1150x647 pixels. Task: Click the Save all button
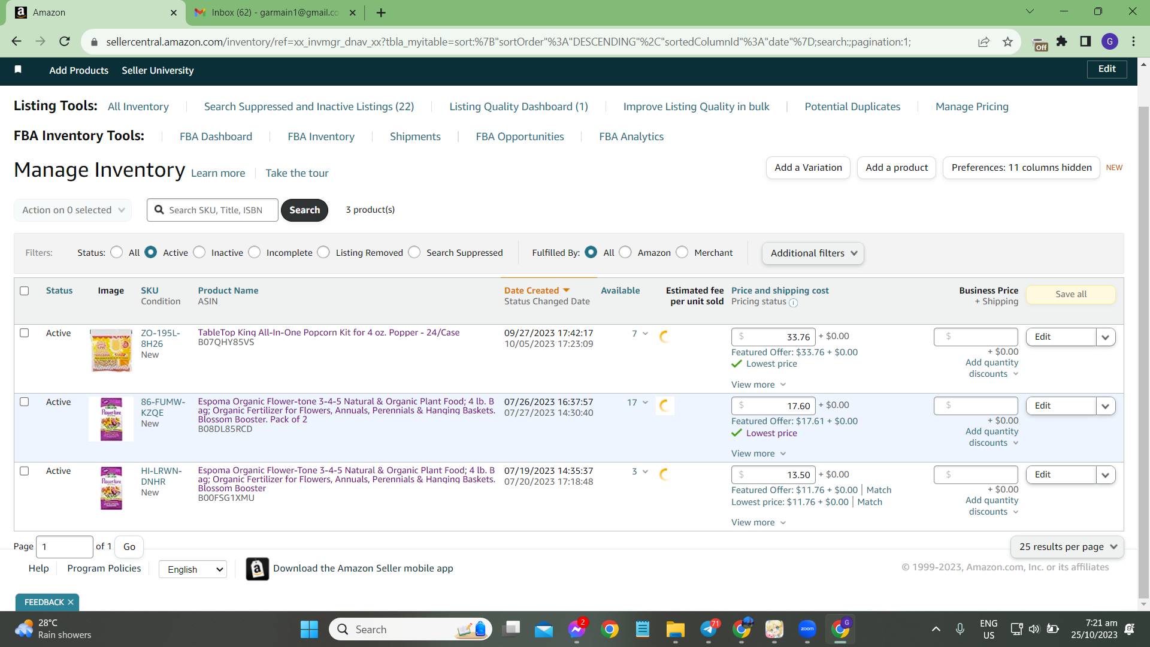[x=1071, y=294]
